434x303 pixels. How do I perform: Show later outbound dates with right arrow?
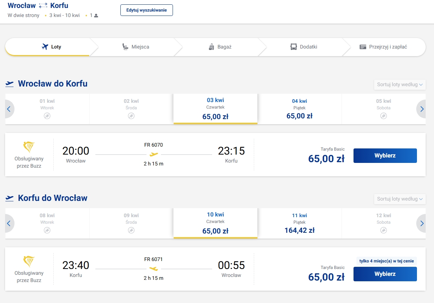[x=422, y=109]
